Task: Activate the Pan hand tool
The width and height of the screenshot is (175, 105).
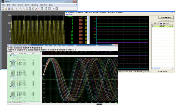Action: pyautogui.click(x=27, y=8)
